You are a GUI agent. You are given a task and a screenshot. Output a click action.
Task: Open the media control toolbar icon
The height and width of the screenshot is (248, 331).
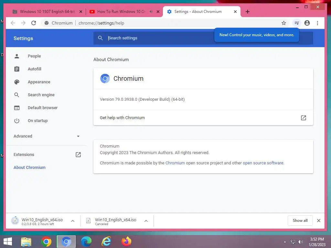tap(297, 23)
